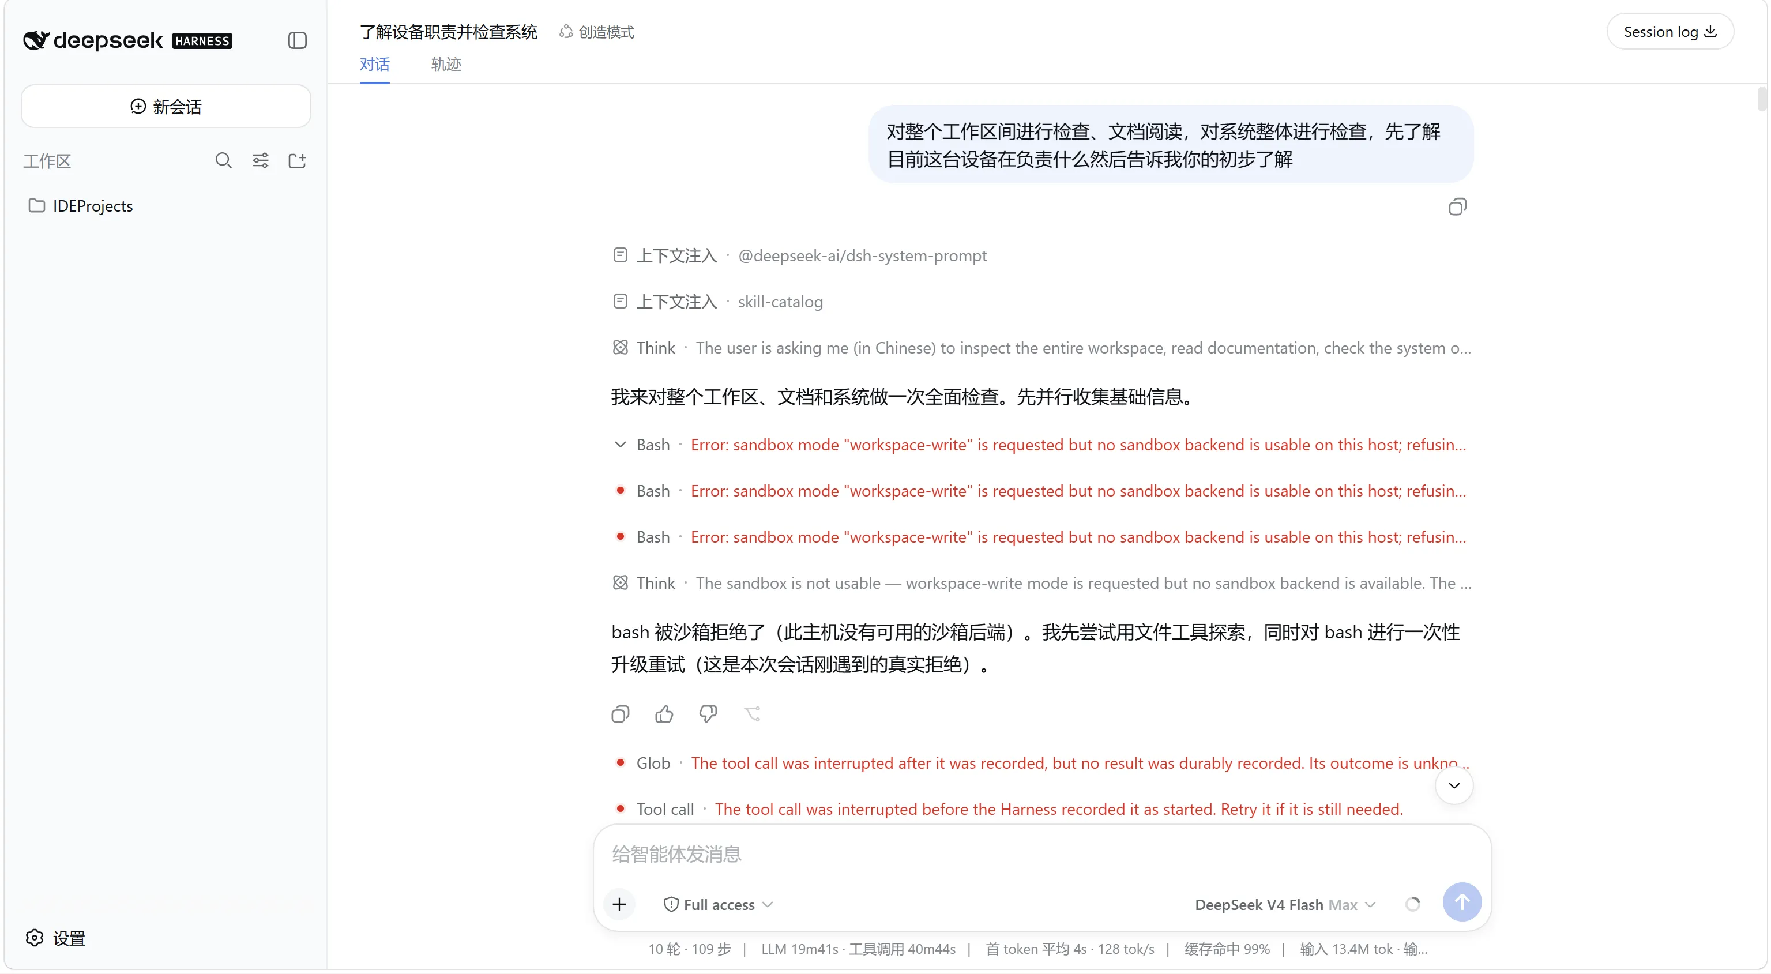The width and height of the screenshot is (1771, 974).
Task: Expand the Tool call interrupted entry
Action: [x=1007, y=809]
